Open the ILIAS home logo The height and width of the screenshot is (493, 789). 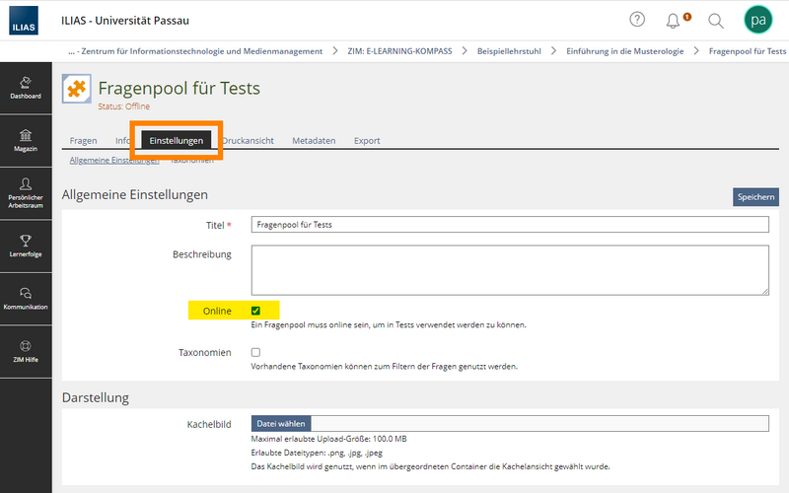[24, 21]
